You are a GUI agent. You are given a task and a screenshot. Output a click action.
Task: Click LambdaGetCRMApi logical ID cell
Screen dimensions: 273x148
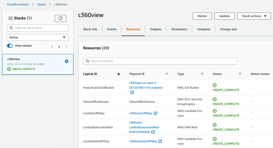pos(96,141)
